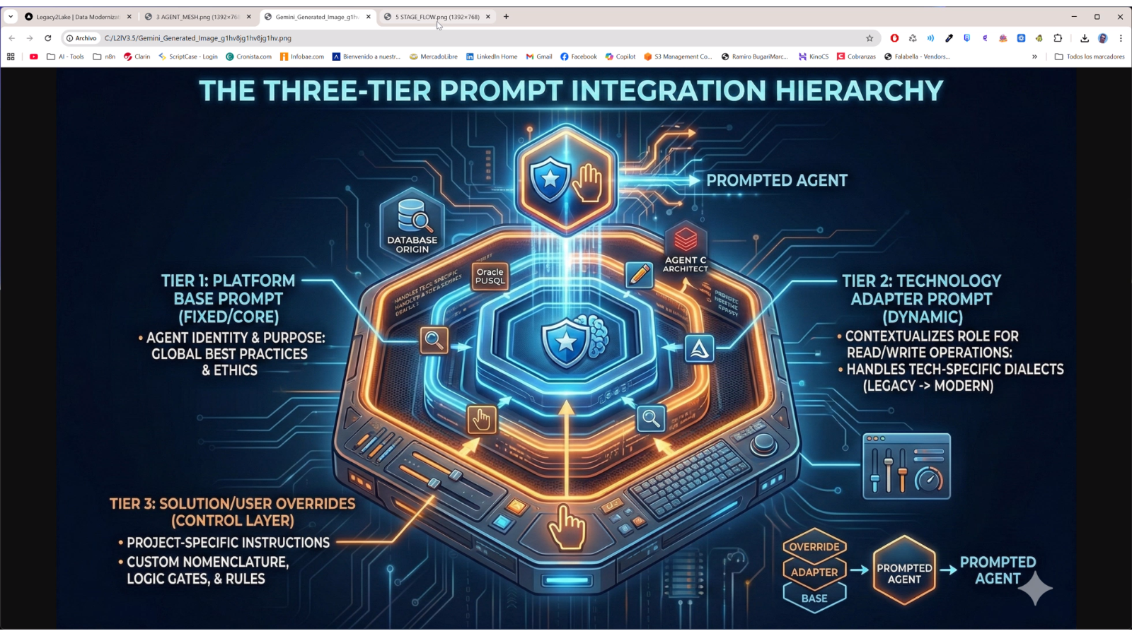Click the extensions puzzle-piece icon
The height and width of the screenshot is (636, 1132).
tap(1057, 38)
